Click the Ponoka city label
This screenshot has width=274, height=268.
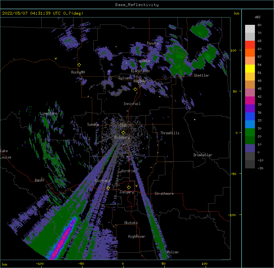153,43
